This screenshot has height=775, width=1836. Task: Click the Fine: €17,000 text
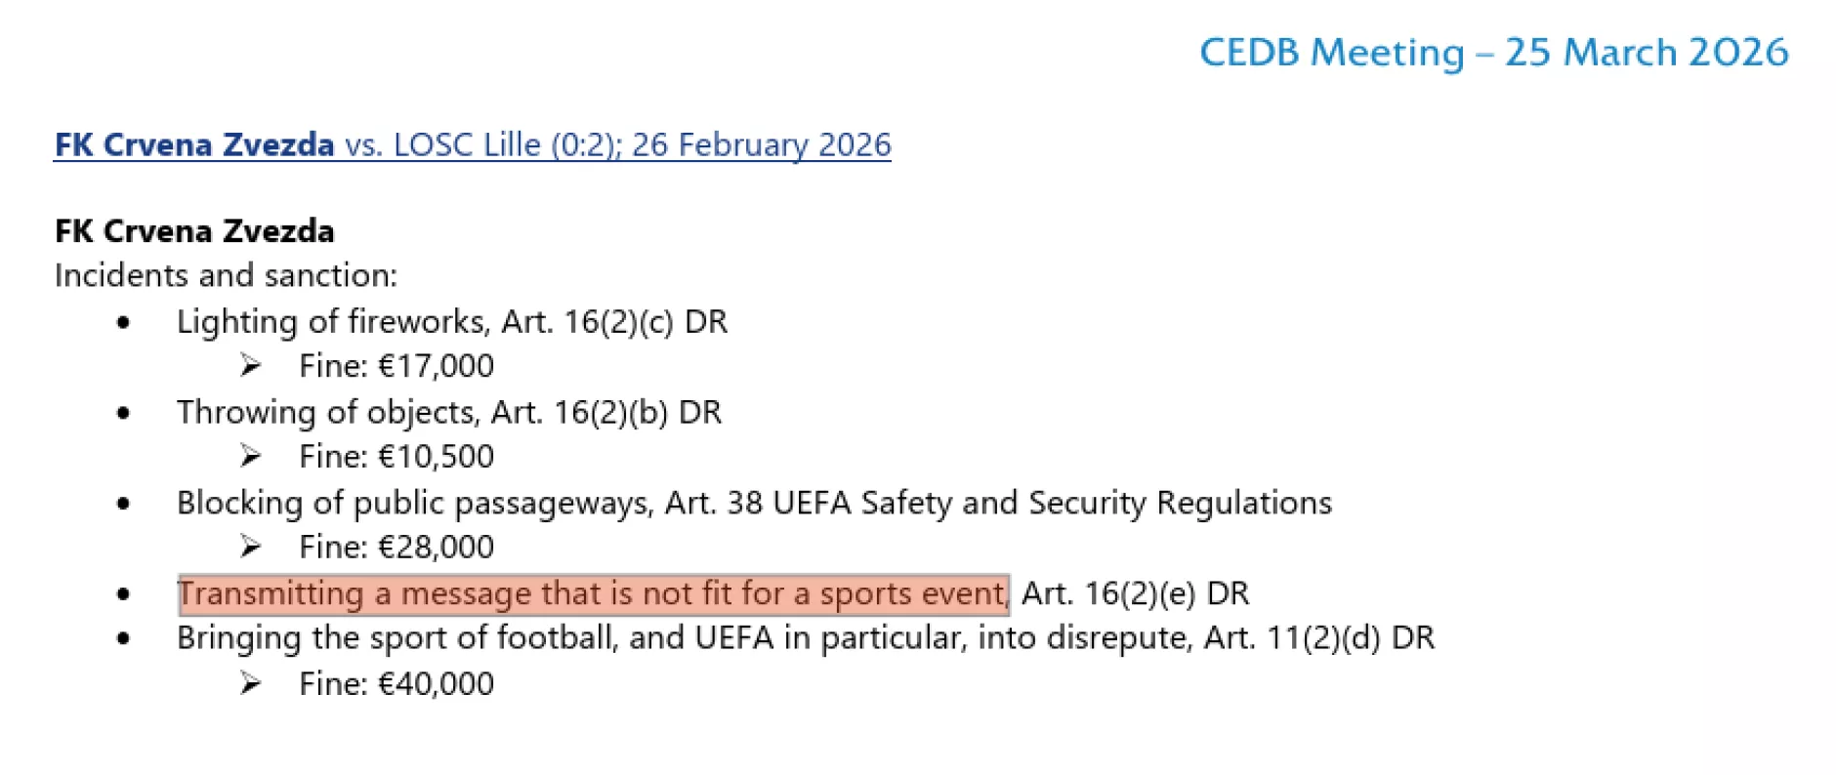click(396, 366)
